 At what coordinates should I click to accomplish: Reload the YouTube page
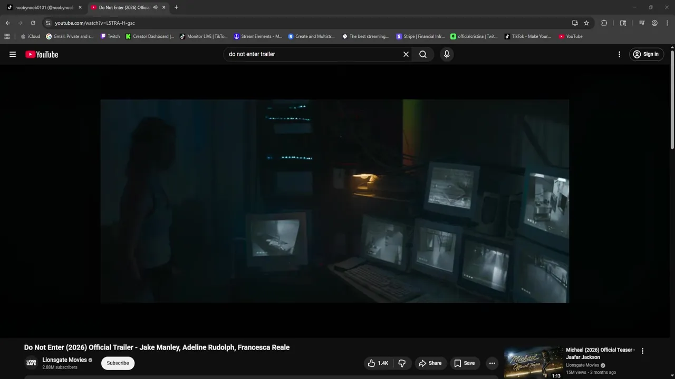(x=33, y=23)
